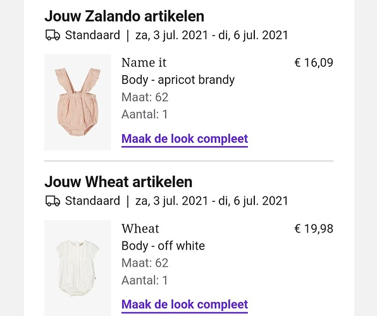Click Maat: 62 of the apricot body
Screen dimensions: 377x316
(145, 97)
